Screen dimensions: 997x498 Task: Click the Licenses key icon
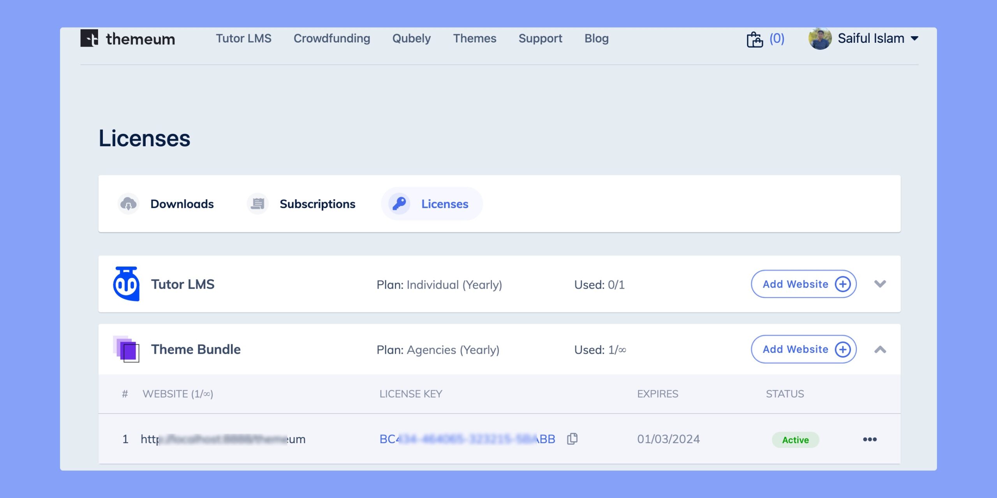point(399,203)
